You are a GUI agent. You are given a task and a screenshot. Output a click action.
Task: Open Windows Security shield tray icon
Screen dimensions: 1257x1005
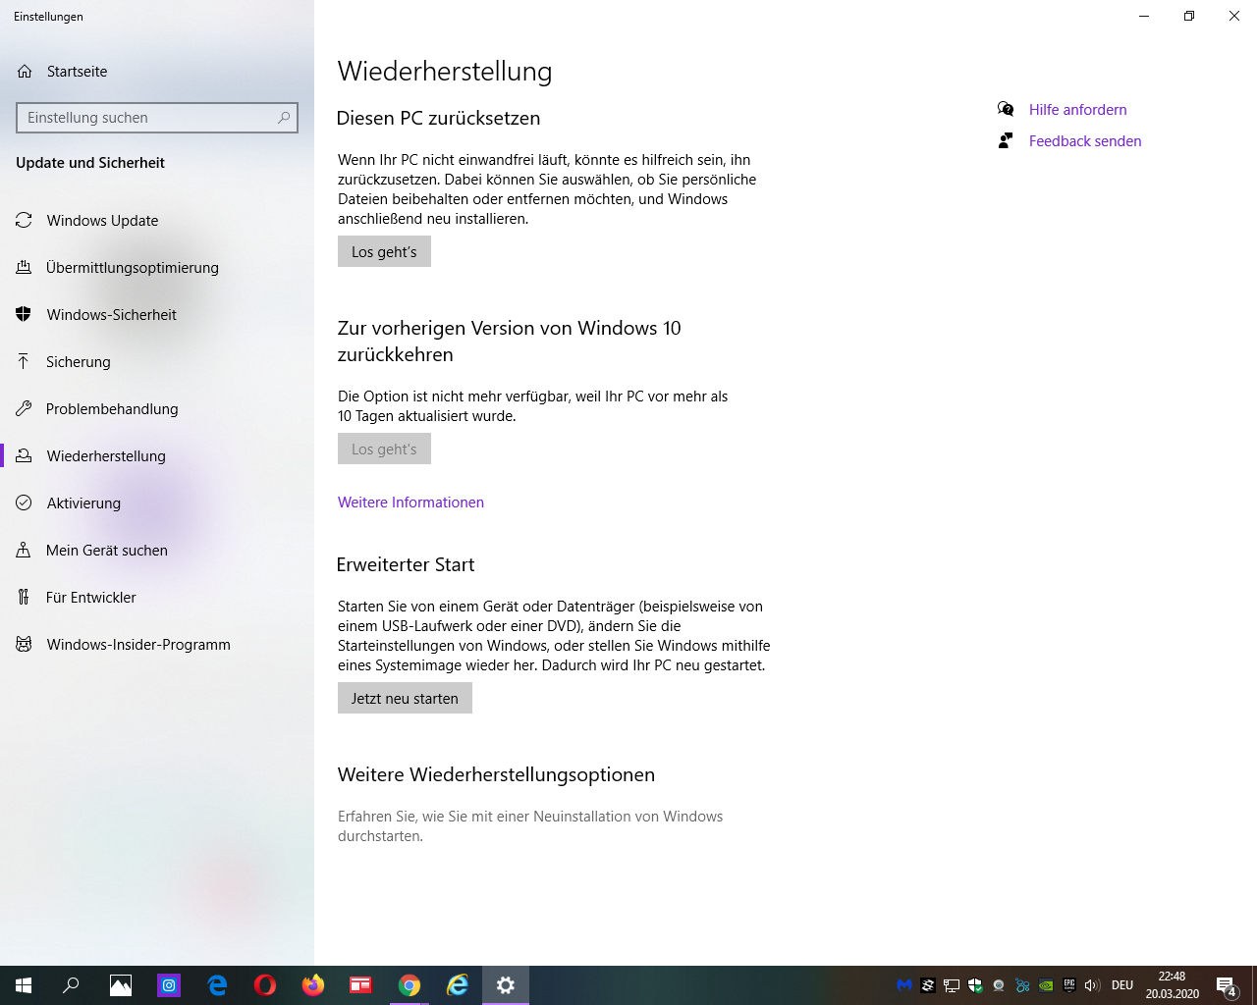coord(975,985)
